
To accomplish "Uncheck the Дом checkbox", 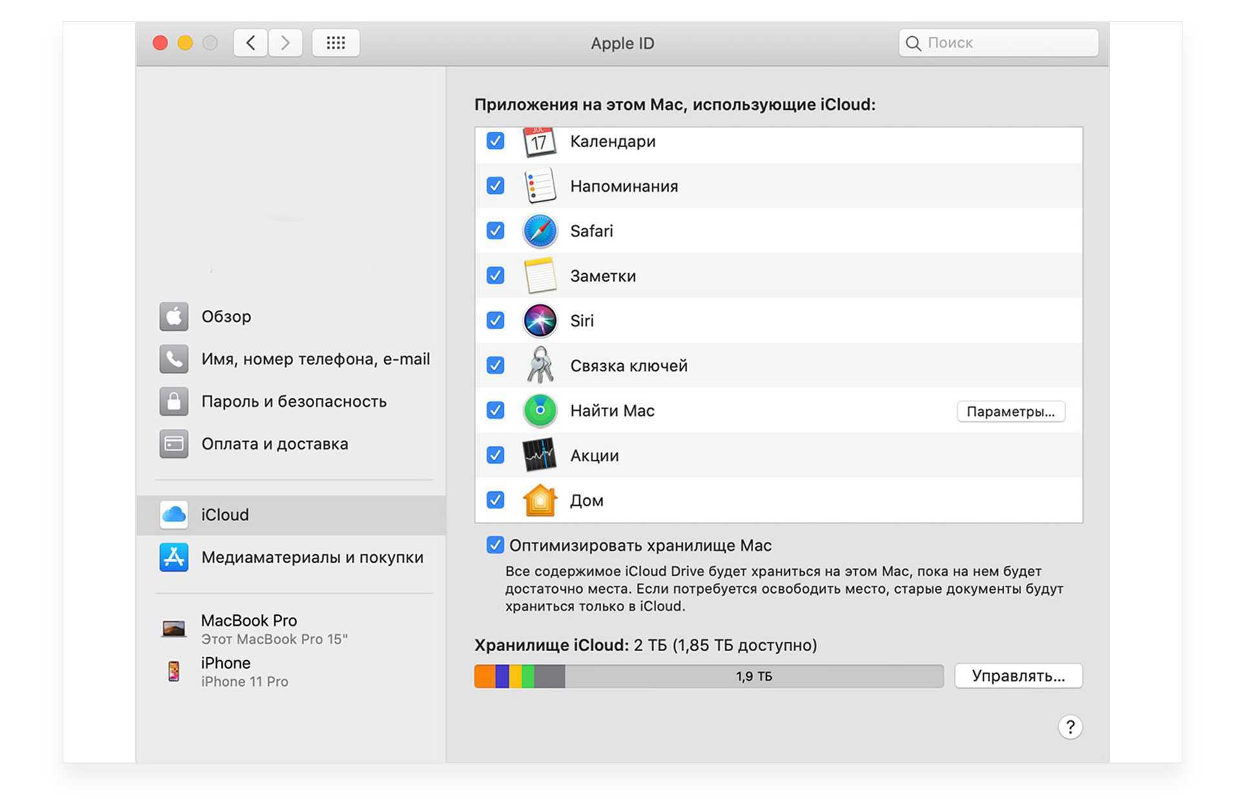I will pos(495,500).
